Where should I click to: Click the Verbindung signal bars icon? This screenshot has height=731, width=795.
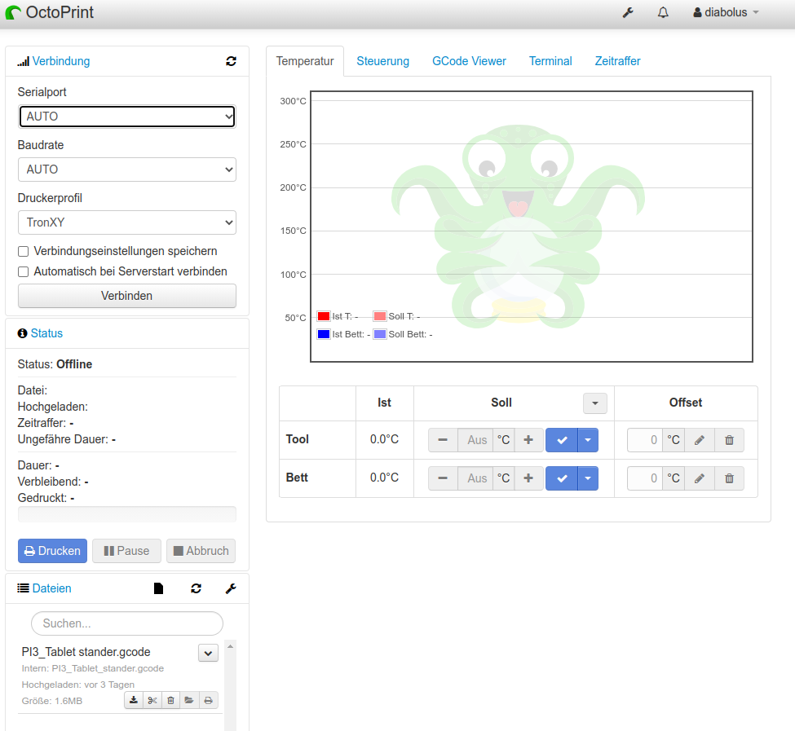(x=24, y=61)
